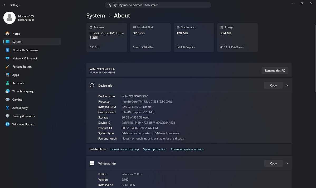Open the Processor summary card
Viewport: 316px width, 188px height.
[x=107, y=37]
